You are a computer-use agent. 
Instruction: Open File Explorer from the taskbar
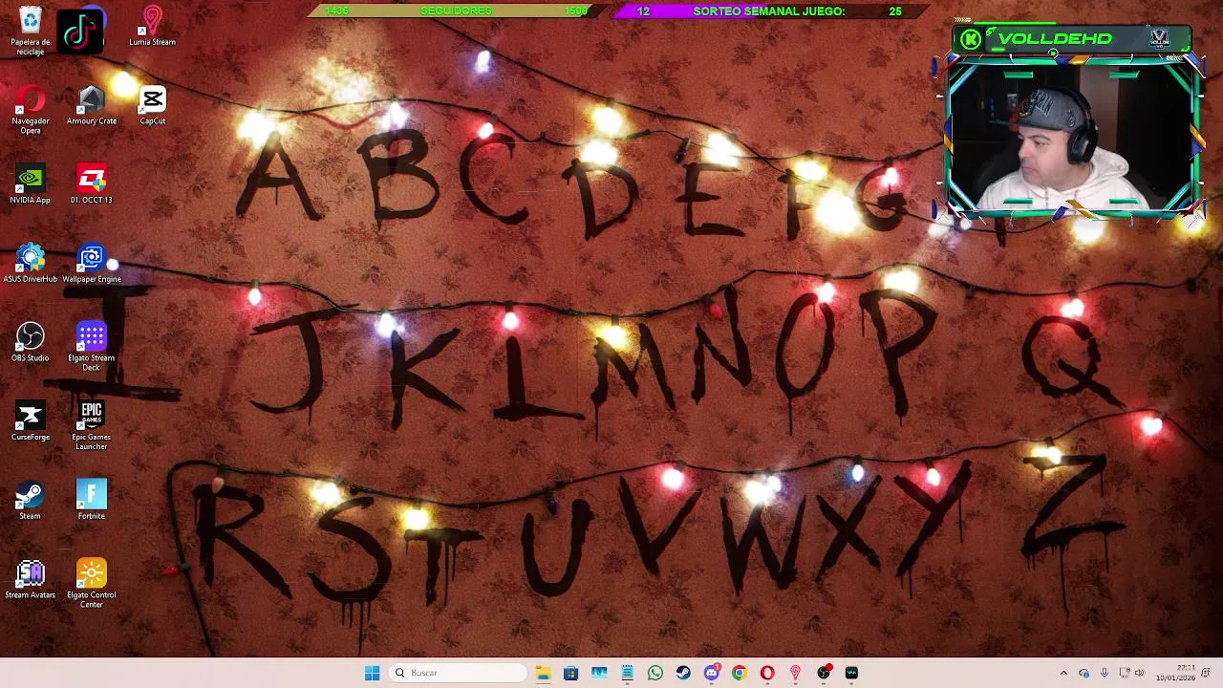[x=543, y=673]
